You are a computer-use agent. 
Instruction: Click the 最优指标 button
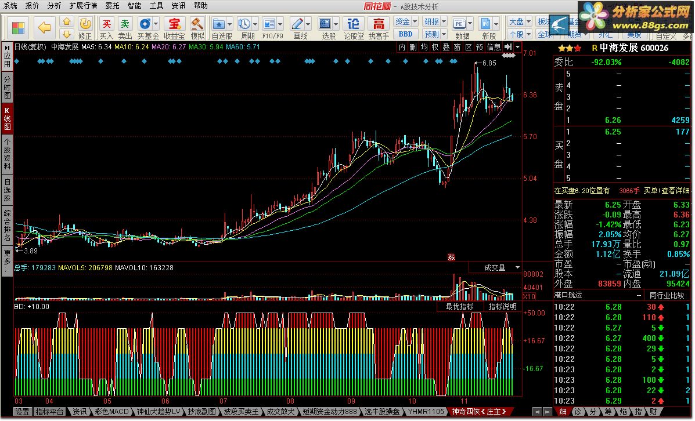(459, 306)
